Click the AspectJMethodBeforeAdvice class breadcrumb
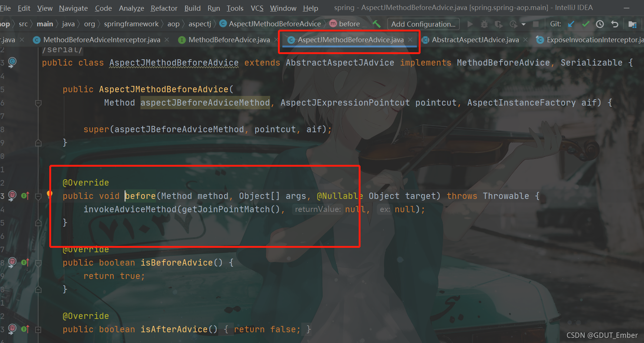 pyautogui.click(x=270, y=24)
